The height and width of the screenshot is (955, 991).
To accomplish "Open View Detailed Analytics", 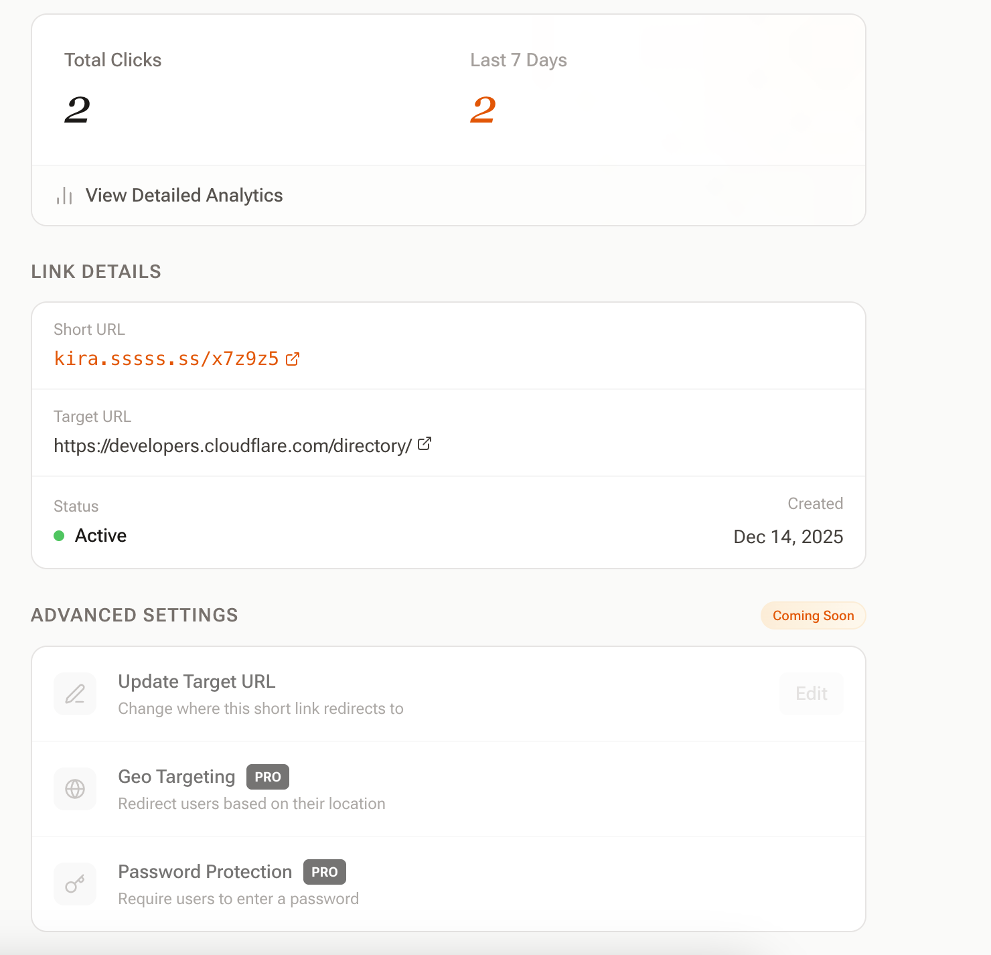I will pyautogui.click(x=183, y=196).
